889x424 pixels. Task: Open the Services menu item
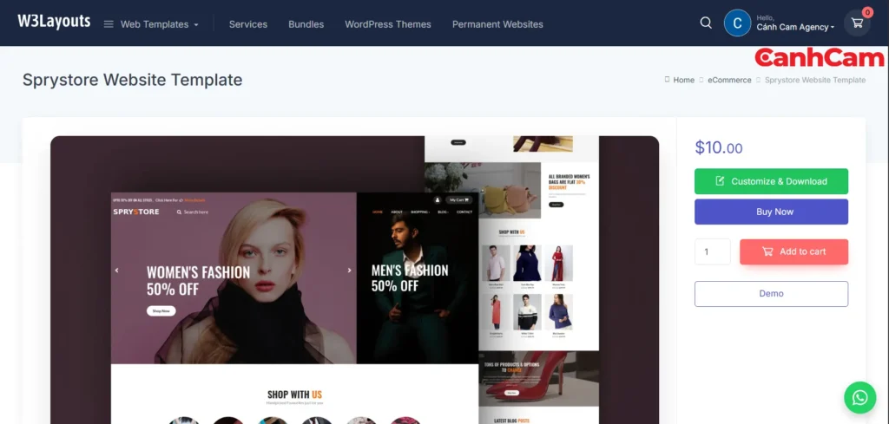coord(248,24)
